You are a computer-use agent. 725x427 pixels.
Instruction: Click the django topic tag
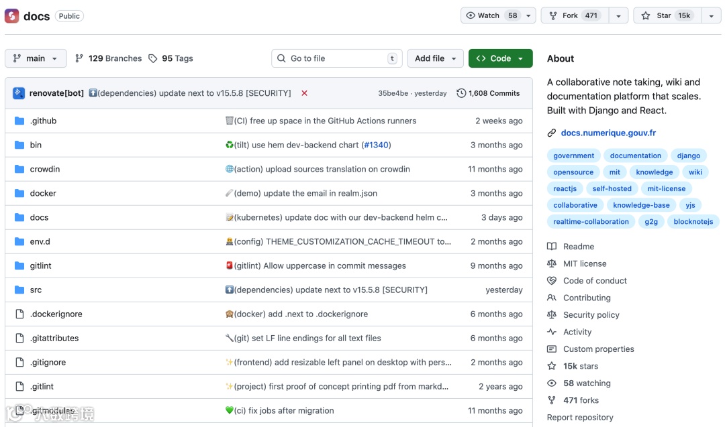tap(688, 156)
